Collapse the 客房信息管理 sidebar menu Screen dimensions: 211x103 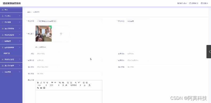(x=11, y=47)
